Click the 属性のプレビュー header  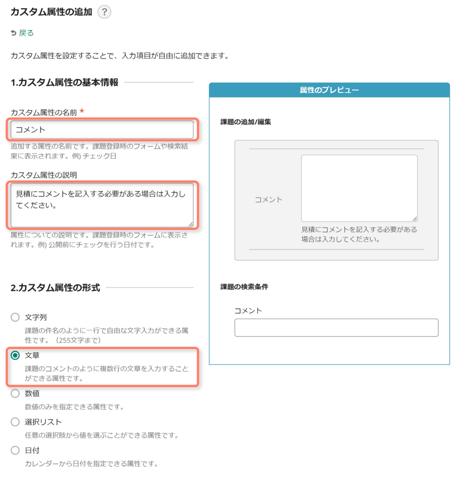tap(329, 90)
